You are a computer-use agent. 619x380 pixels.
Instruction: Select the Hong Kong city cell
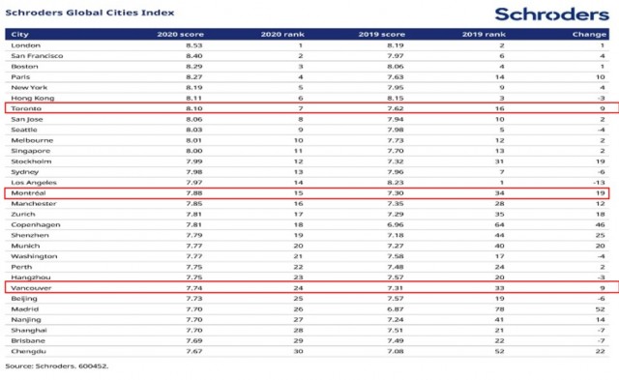coord(32,98)
